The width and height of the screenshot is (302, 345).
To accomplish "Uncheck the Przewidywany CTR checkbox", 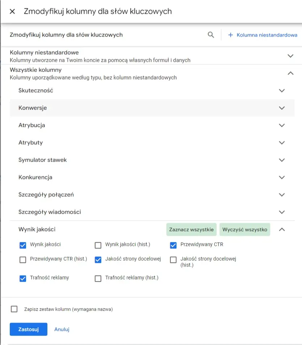I will (173, 246).
